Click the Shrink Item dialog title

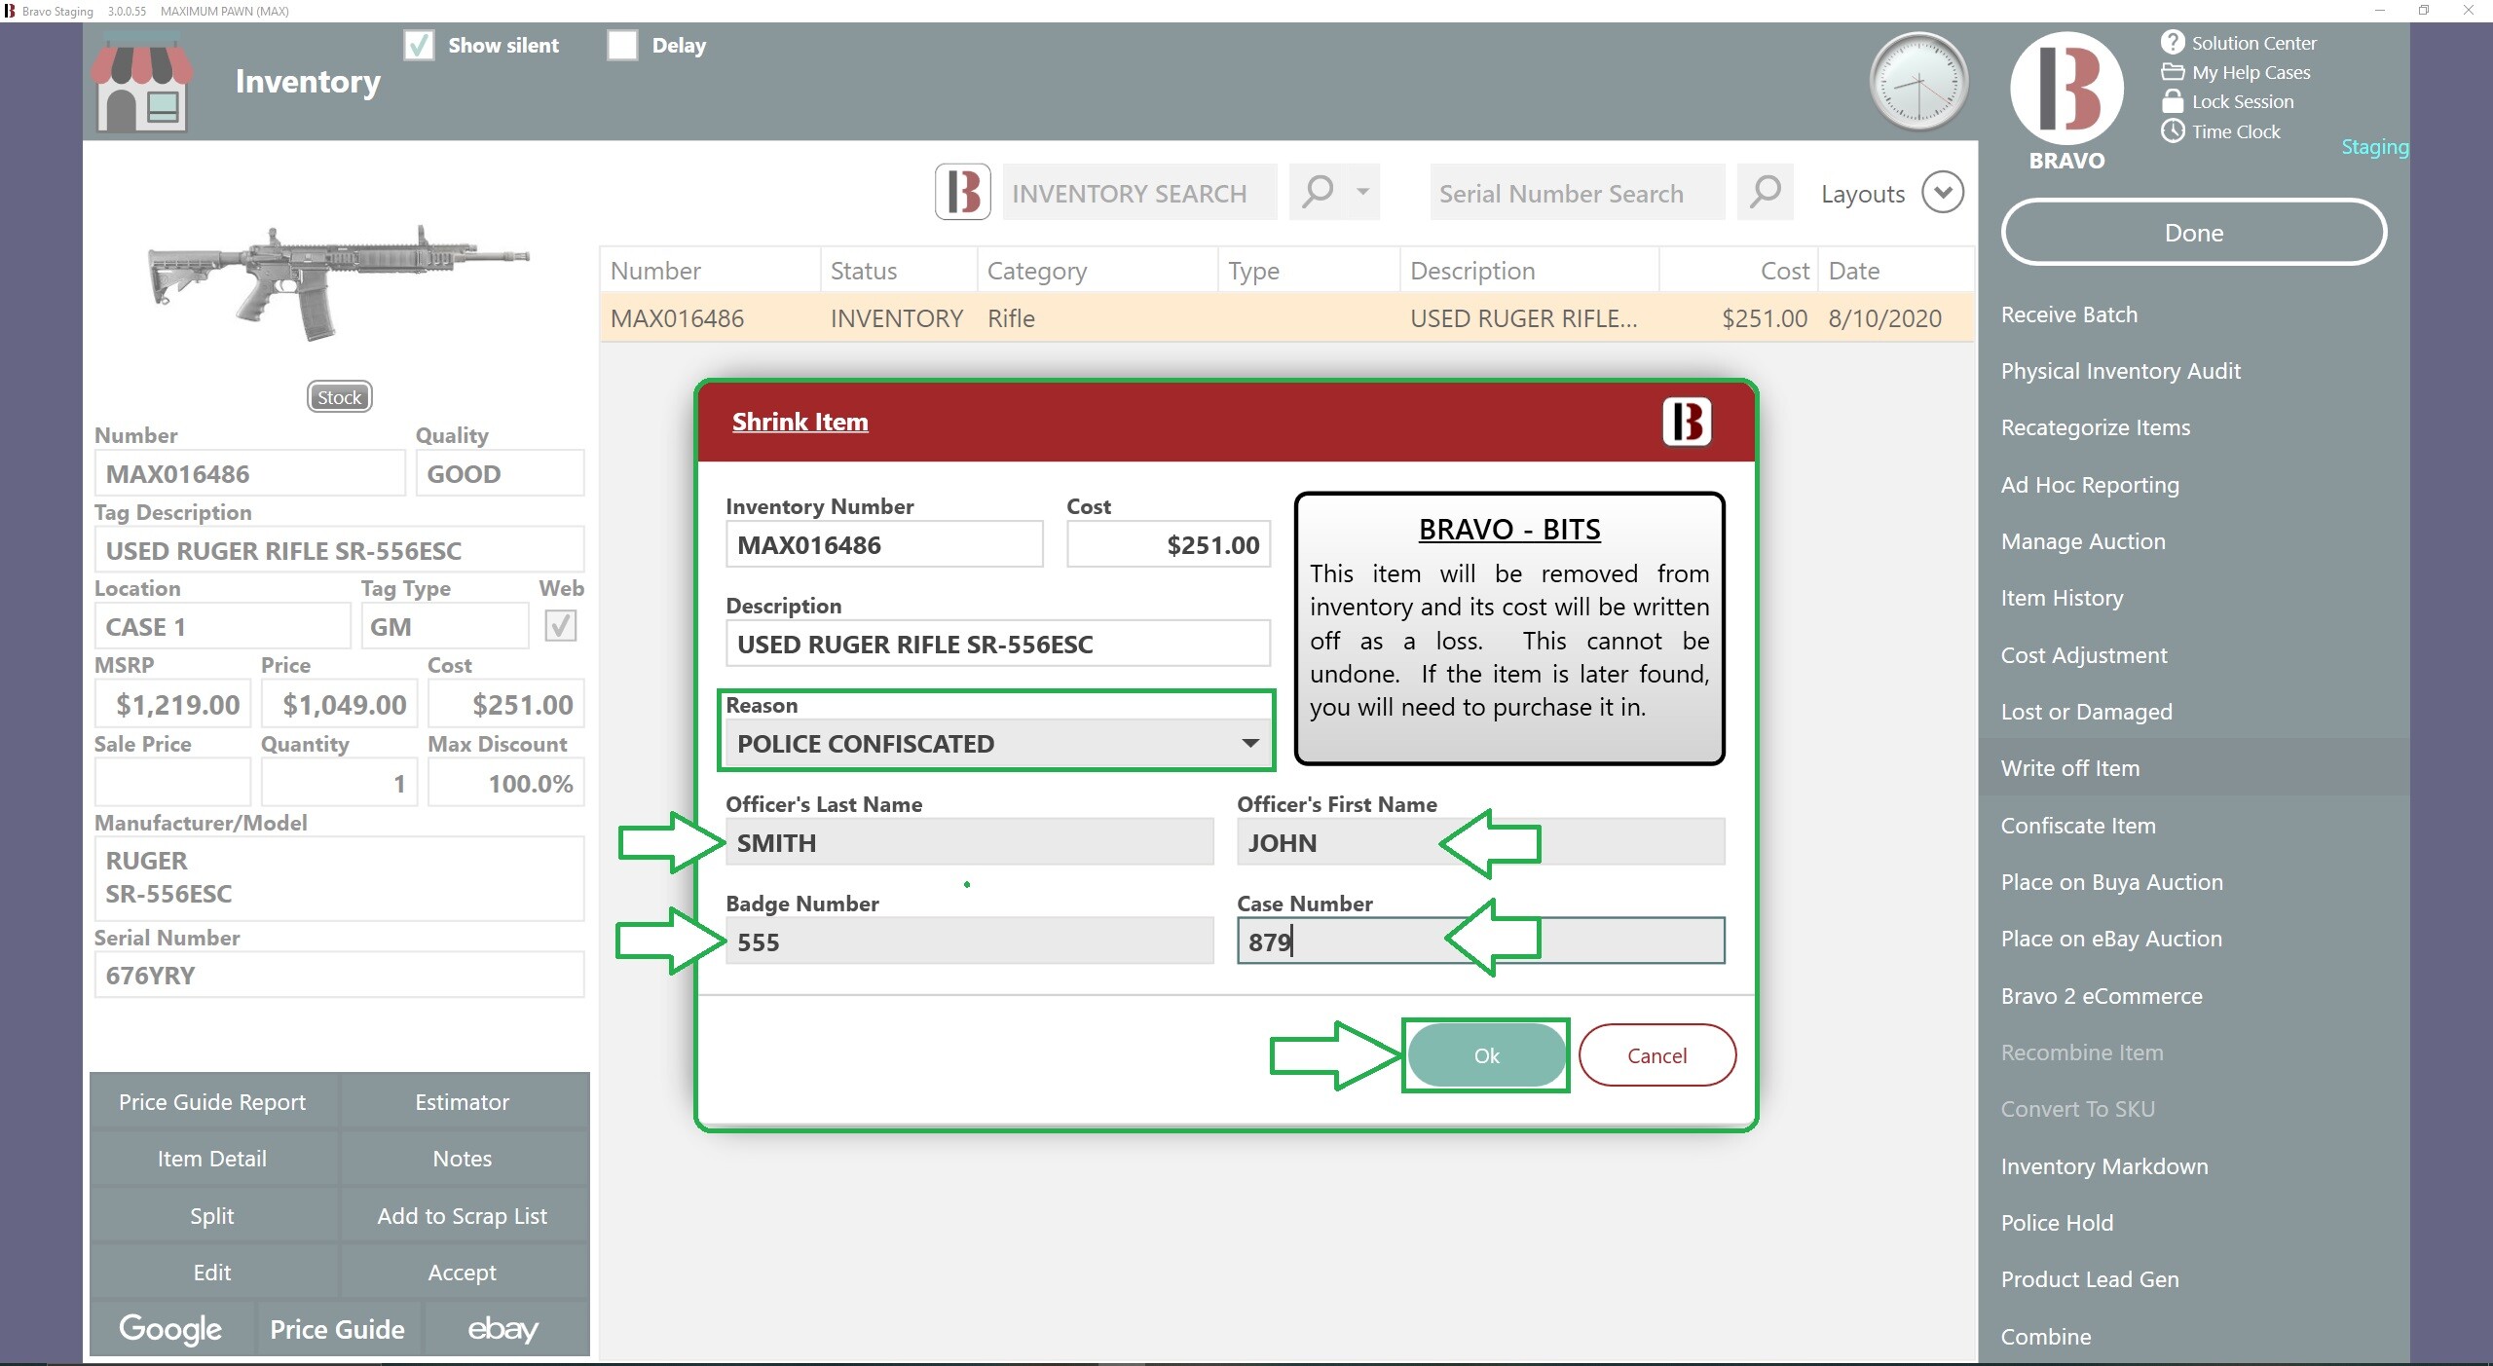(800, 422)
